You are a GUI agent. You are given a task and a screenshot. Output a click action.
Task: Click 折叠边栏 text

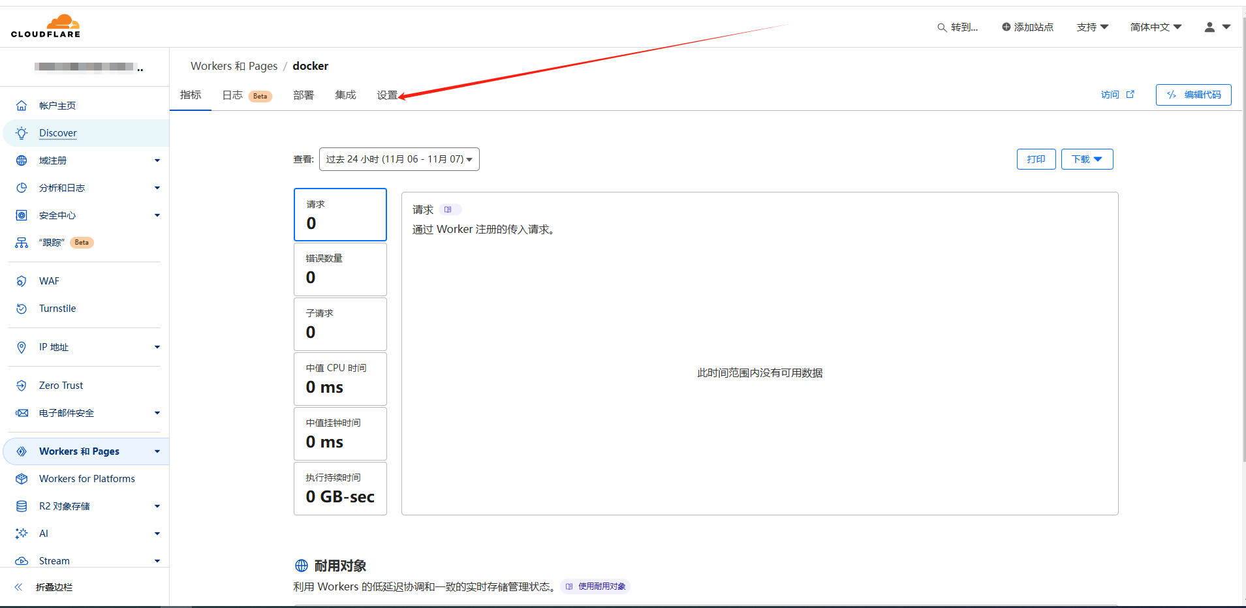click(54, 587)
